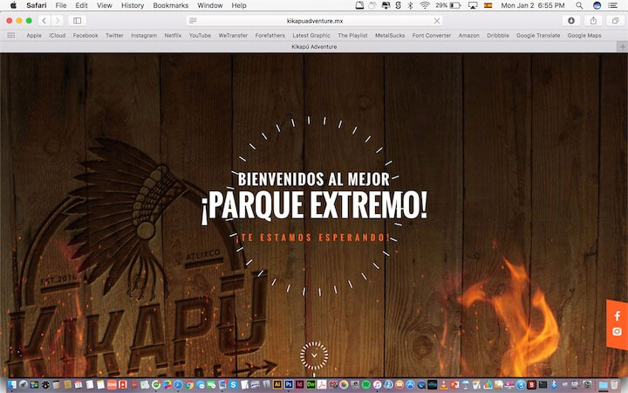Viewport: 628px width, 393px height.
Task: Open the History menu
Action: [133, 5]
